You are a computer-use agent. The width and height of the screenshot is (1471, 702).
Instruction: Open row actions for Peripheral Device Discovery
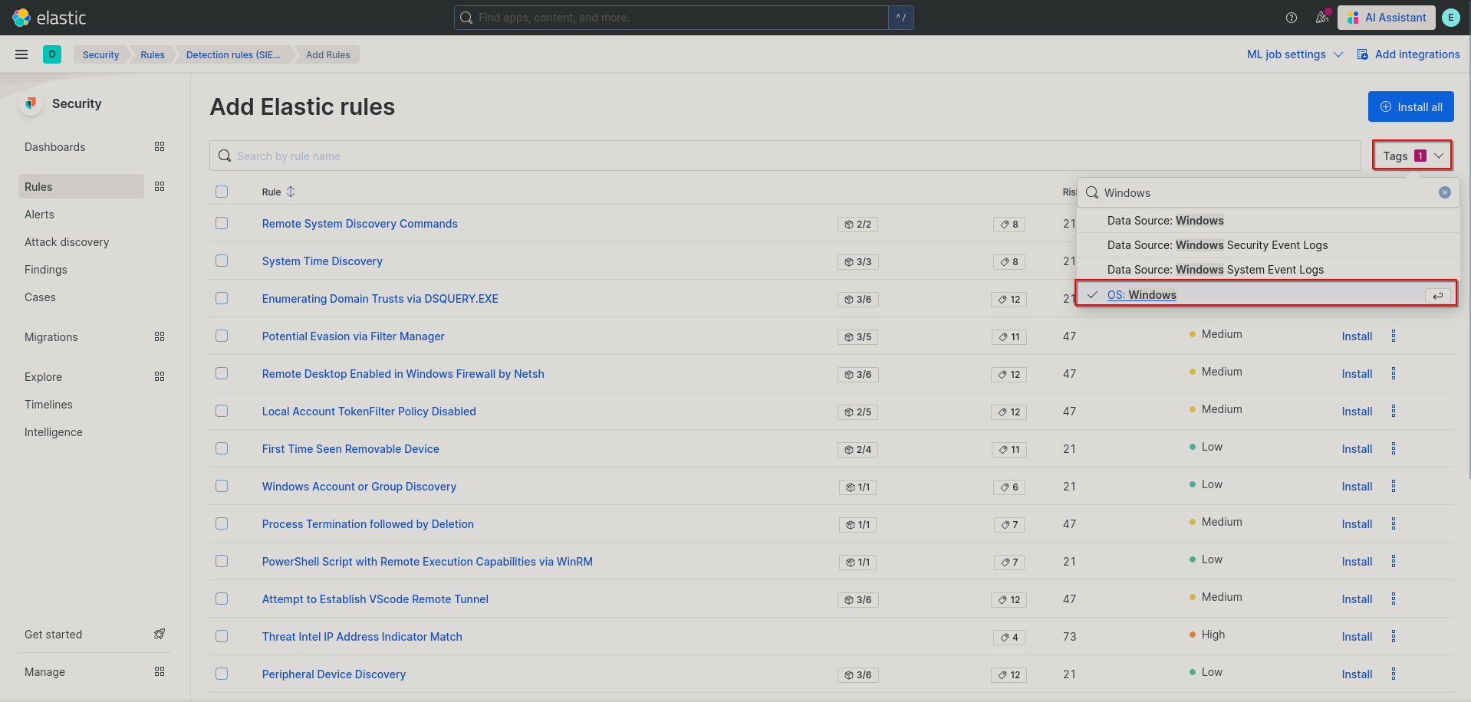(1394, 674)
